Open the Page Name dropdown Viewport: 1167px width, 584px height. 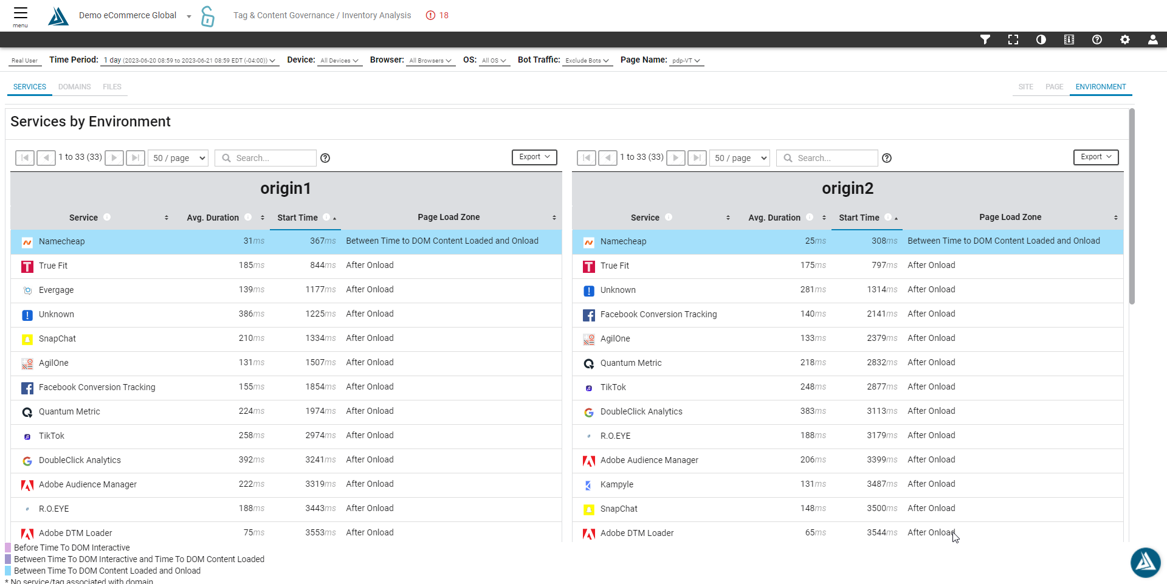[687, 60]
